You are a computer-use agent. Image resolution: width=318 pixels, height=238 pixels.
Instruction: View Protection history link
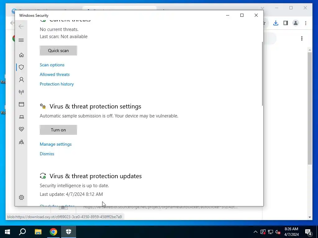click(57, 84)
